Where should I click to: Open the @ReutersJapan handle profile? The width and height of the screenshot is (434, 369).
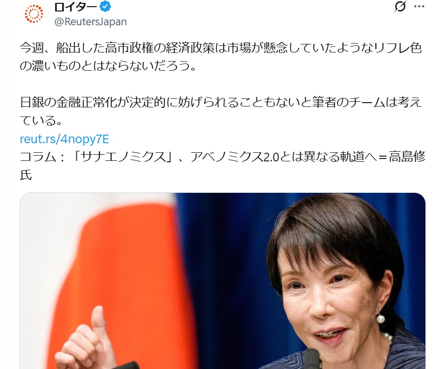pyautogui.click(x=90, y=21)
